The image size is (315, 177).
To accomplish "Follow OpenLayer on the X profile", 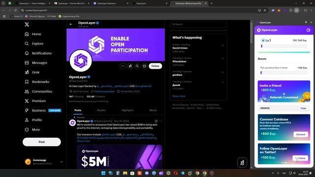I will (x=156, y=66).
